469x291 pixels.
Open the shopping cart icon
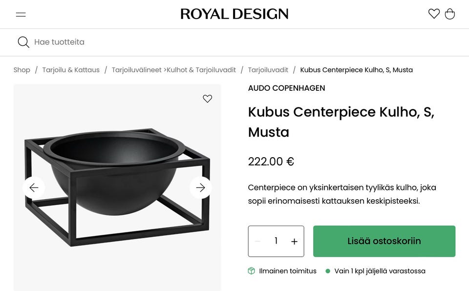[449, 14]
